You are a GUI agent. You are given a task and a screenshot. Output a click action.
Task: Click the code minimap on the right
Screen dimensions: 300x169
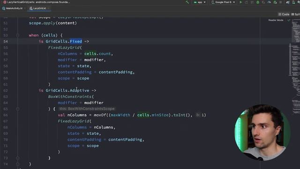296,67
